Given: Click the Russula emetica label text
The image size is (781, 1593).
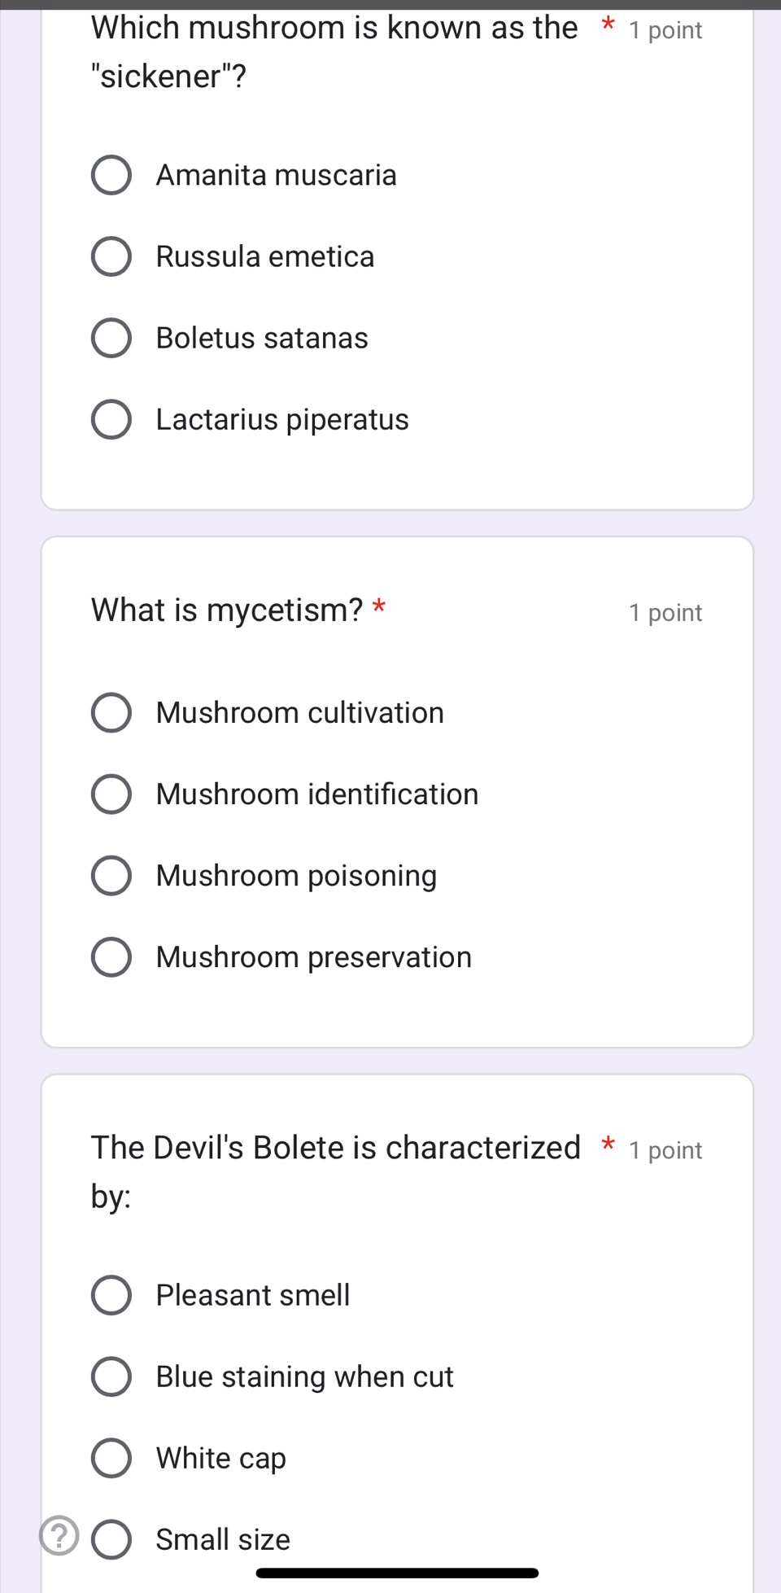Looking at the screenshot, I should coord(265,256).
